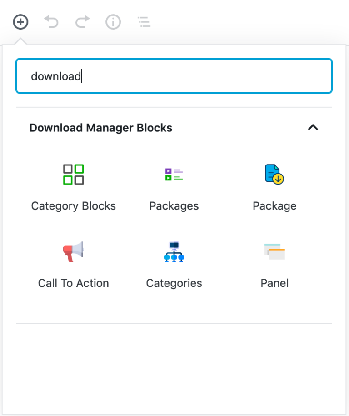
Task: Select the Call To Action megaphone icon
Action: click(74, 251)
